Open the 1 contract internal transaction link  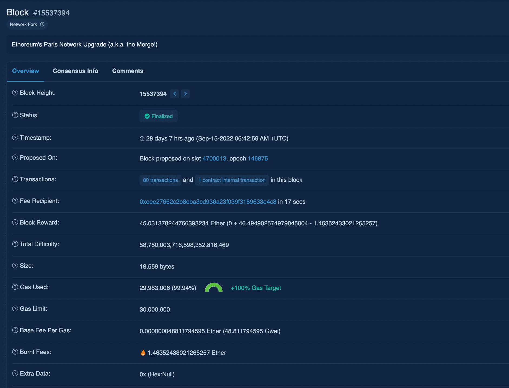232,180
